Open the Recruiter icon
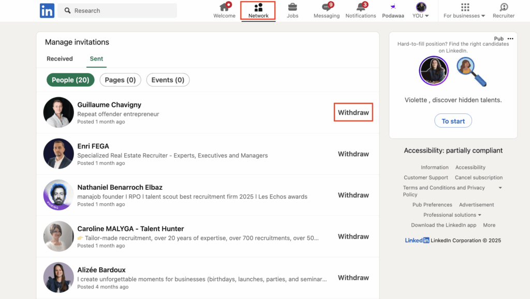The image size is (530, 299). coord(504,7)
